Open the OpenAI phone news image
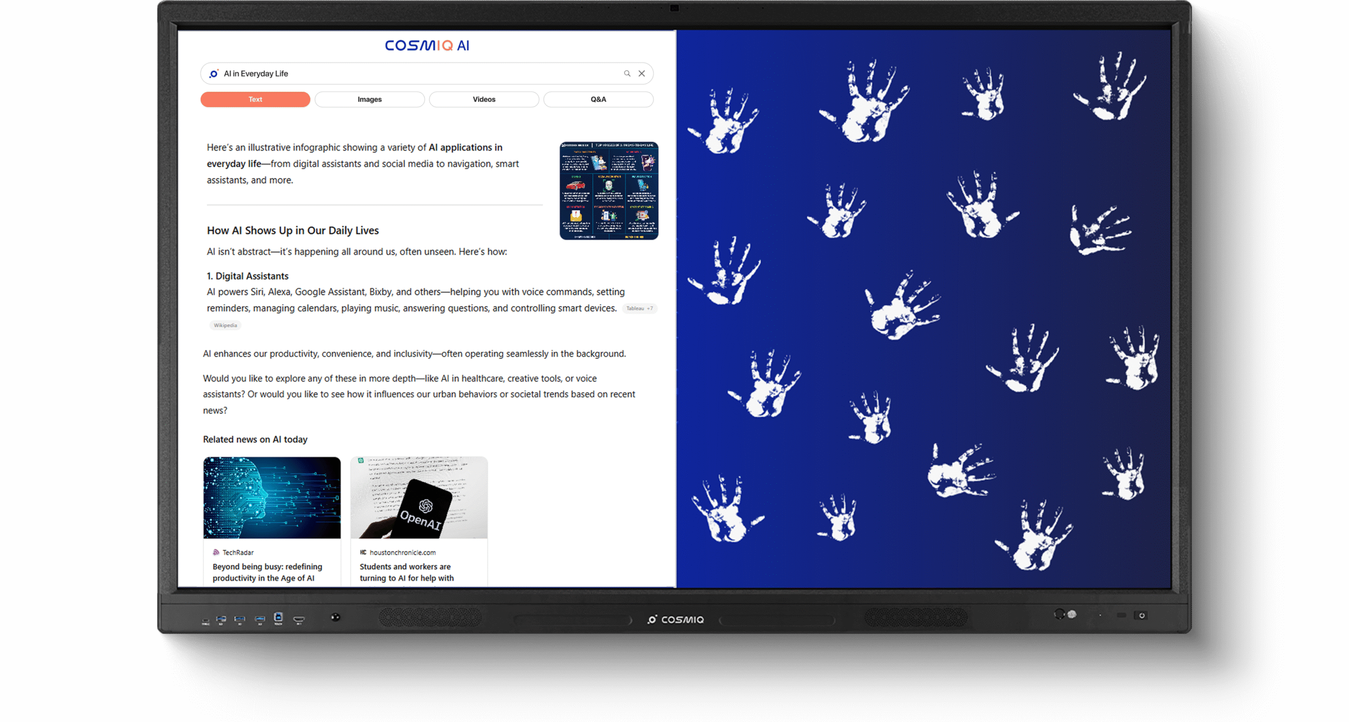The image size is (1349, 722). tap(419, 497)
